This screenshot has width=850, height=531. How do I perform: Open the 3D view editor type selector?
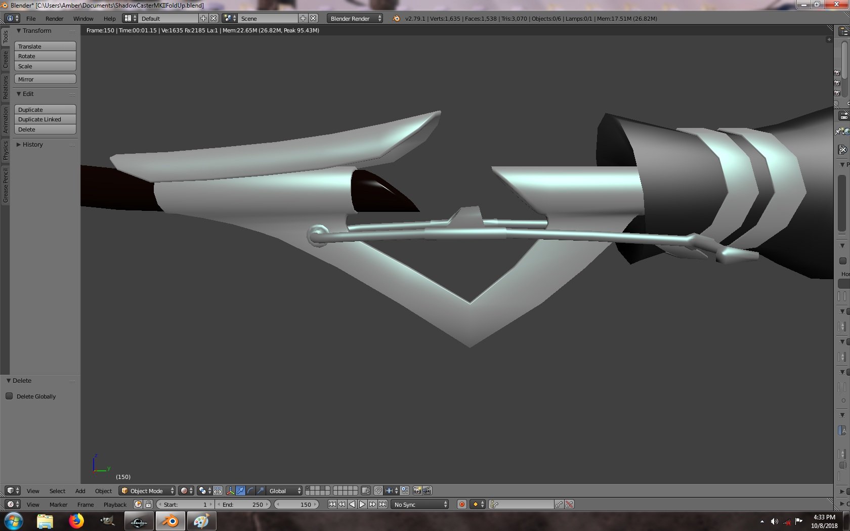[x=12, y=491]
